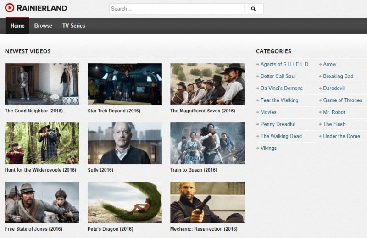Click Train to Busan (2016) title link
This screenshot has height=238, width=367.
coord(194,170)
